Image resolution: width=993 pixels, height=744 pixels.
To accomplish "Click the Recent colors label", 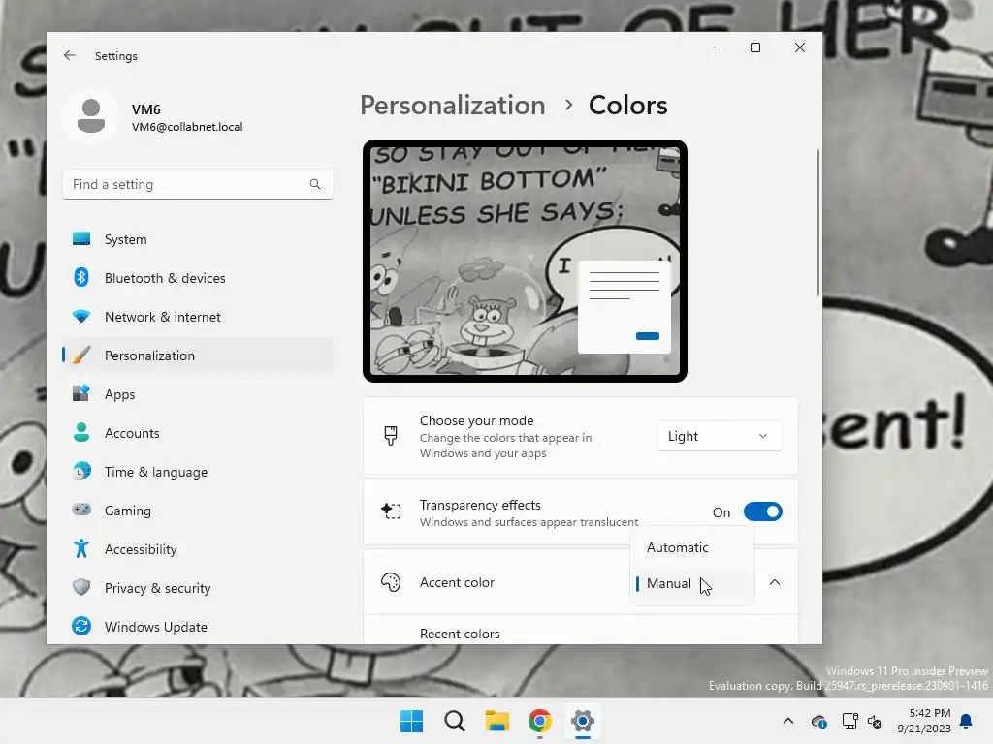I will (460, 634).
